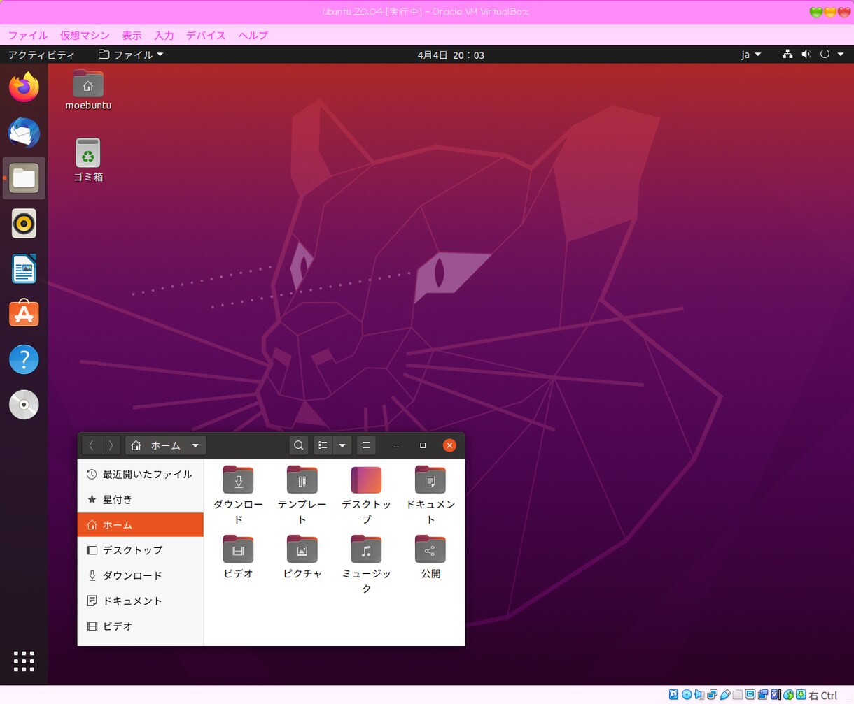Open the hamburger menu in file manager
The height and width of the screenshot is (704, 854).
(366, 445)
